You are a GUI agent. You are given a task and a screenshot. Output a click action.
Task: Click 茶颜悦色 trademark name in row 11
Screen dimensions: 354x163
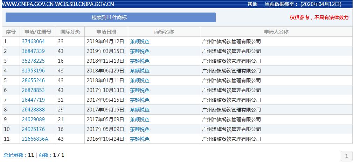coord(140,139)
